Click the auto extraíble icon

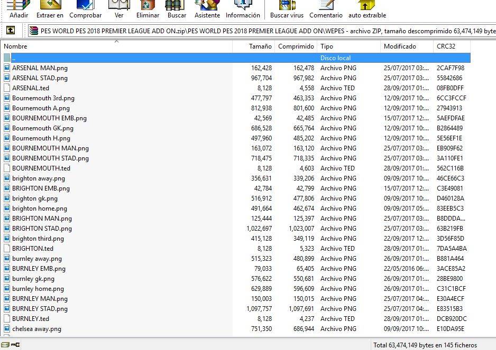tap(367, 10)
